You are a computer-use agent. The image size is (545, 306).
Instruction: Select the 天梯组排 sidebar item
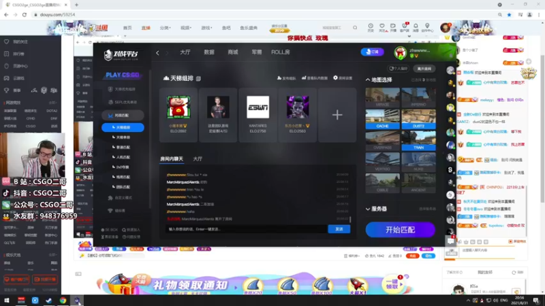(x=123, y=127)
